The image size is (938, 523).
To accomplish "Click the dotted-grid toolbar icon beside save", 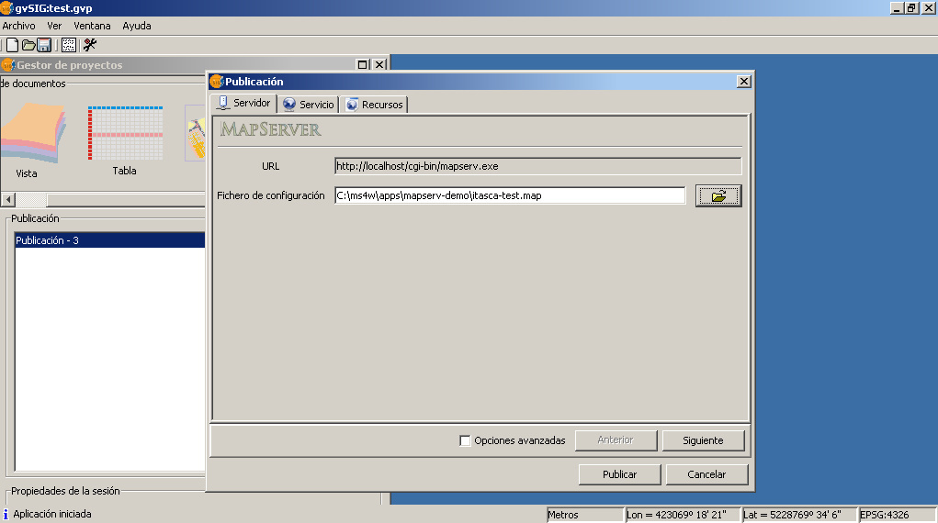I will (x=69, y=45).
